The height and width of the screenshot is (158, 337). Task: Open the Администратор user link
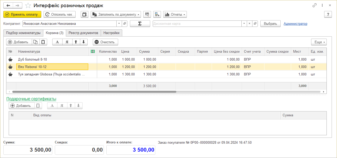click(x=295, y=24)
